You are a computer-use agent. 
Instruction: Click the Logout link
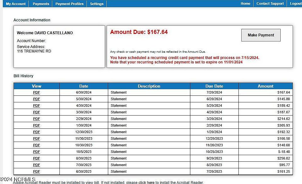[295, 3]
